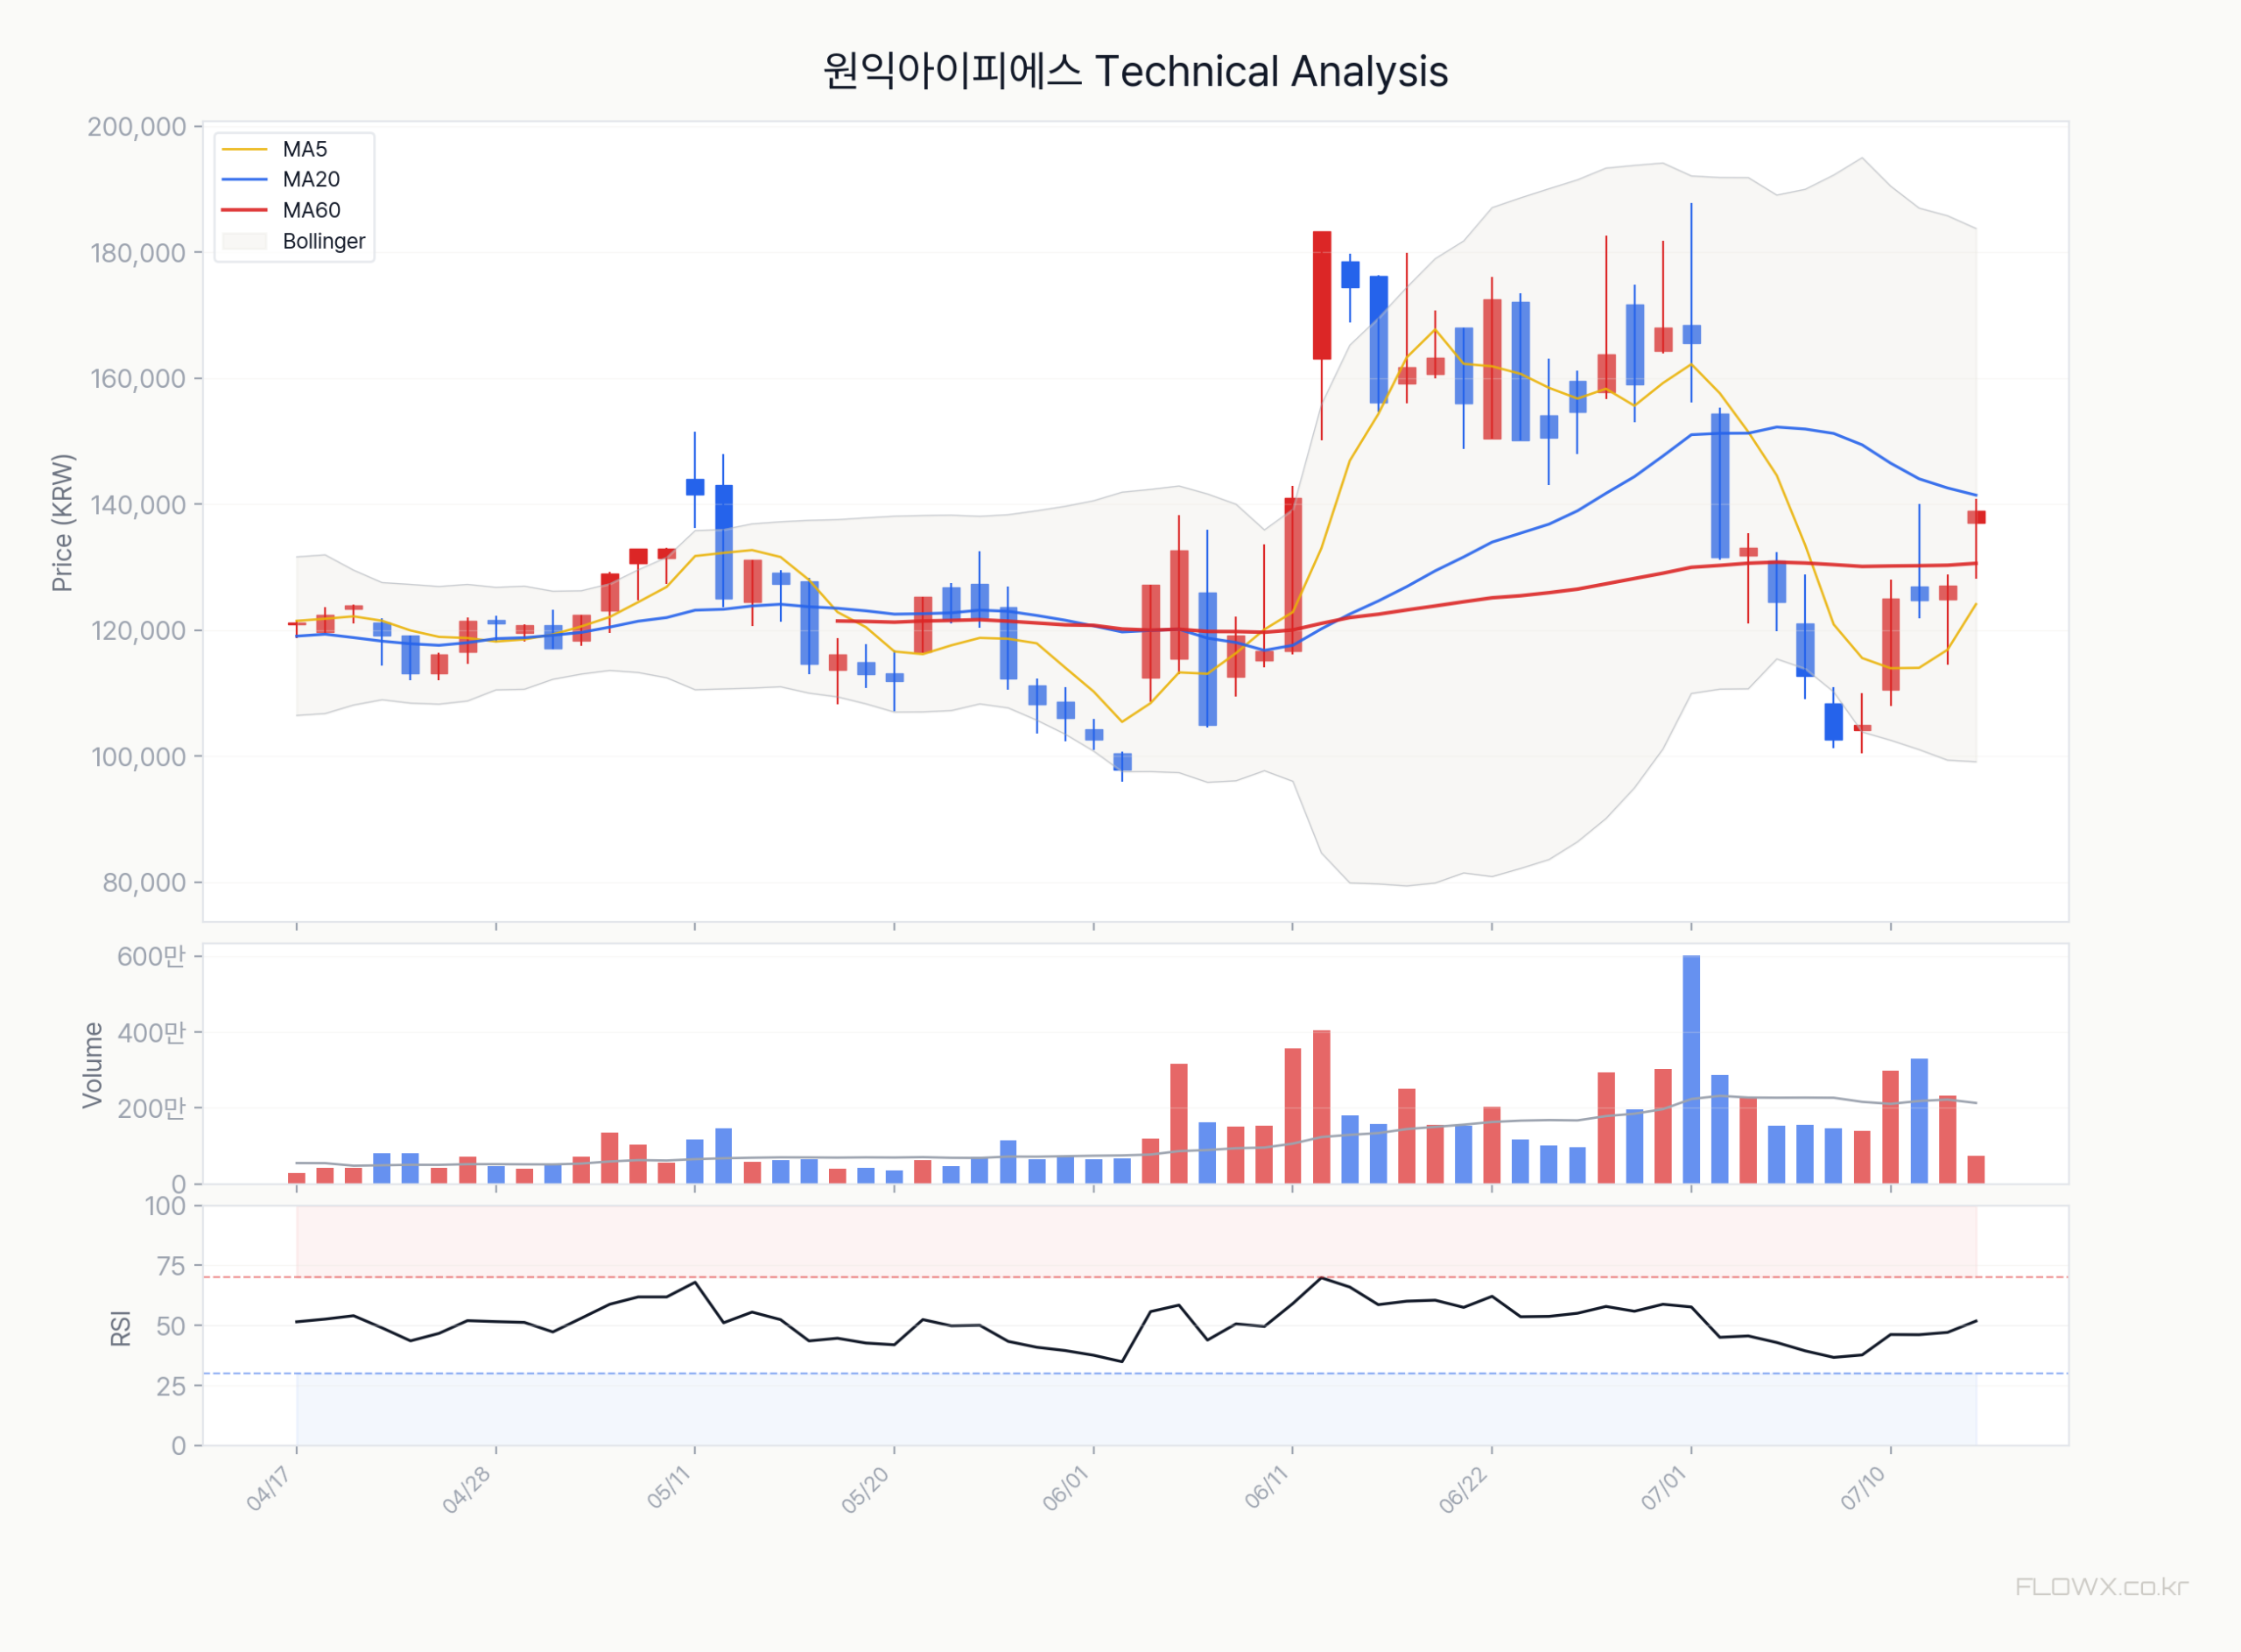Click the "0" label on the RSI axis
The height and width of the screenshot is (1652, 2241).
(x=179, y=1446)
